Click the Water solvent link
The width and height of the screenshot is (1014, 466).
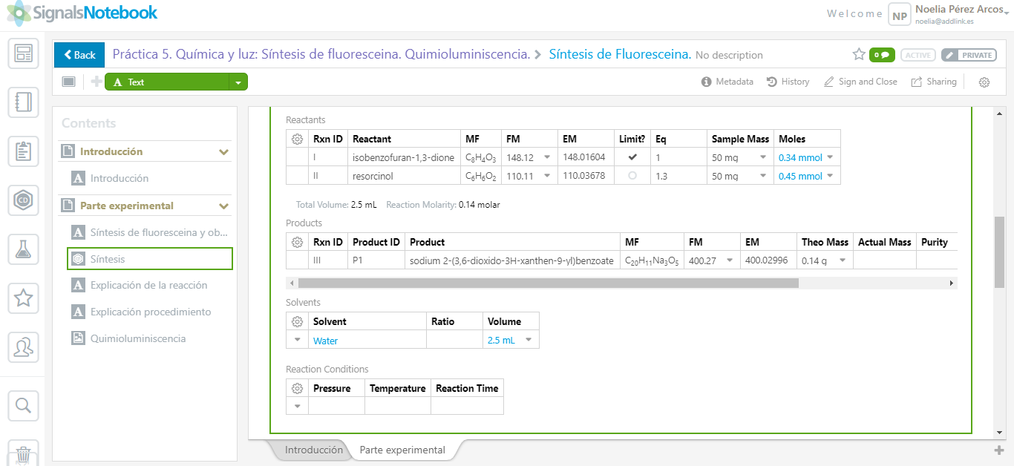tap(325, 341)
